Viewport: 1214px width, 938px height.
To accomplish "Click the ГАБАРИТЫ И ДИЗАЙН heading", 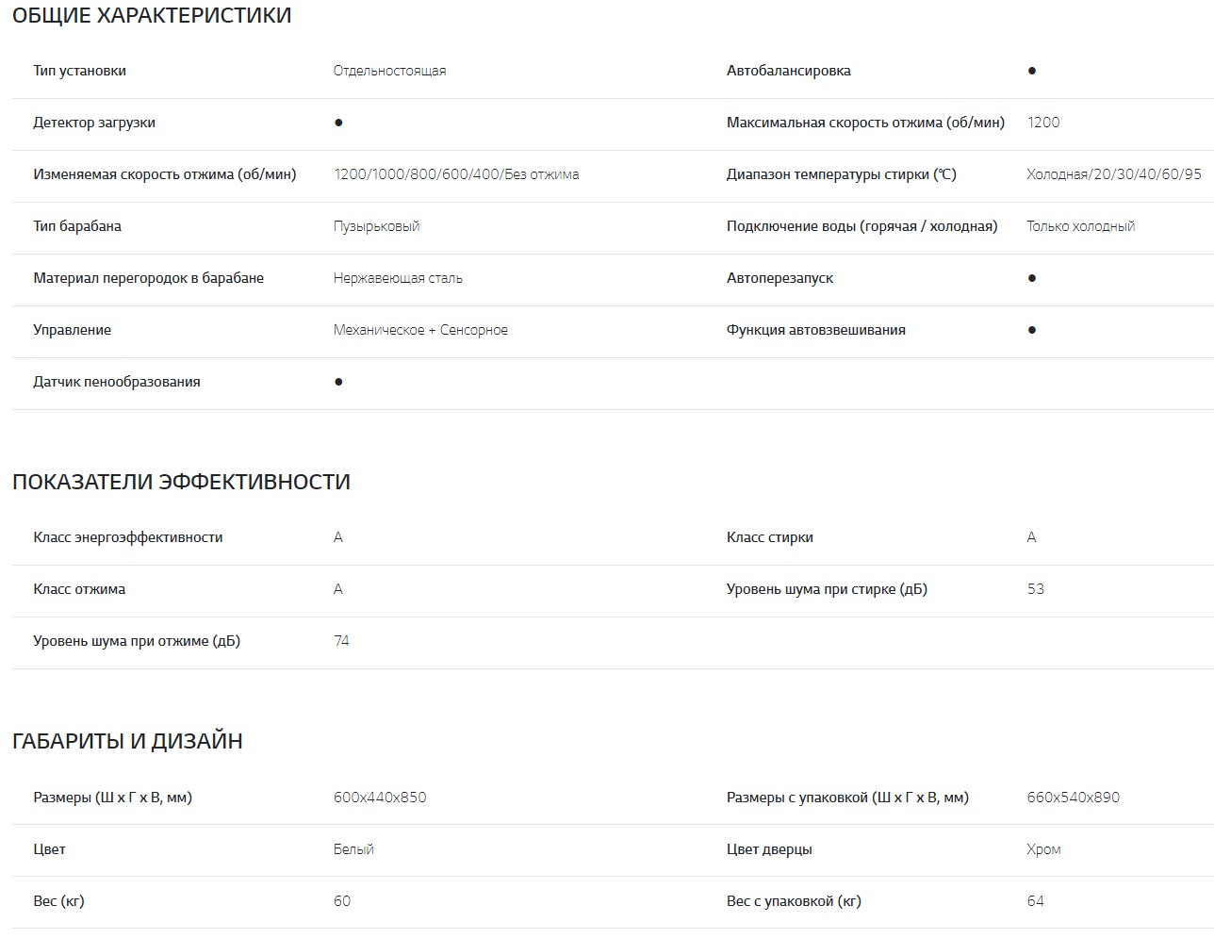I will (127, 741).
